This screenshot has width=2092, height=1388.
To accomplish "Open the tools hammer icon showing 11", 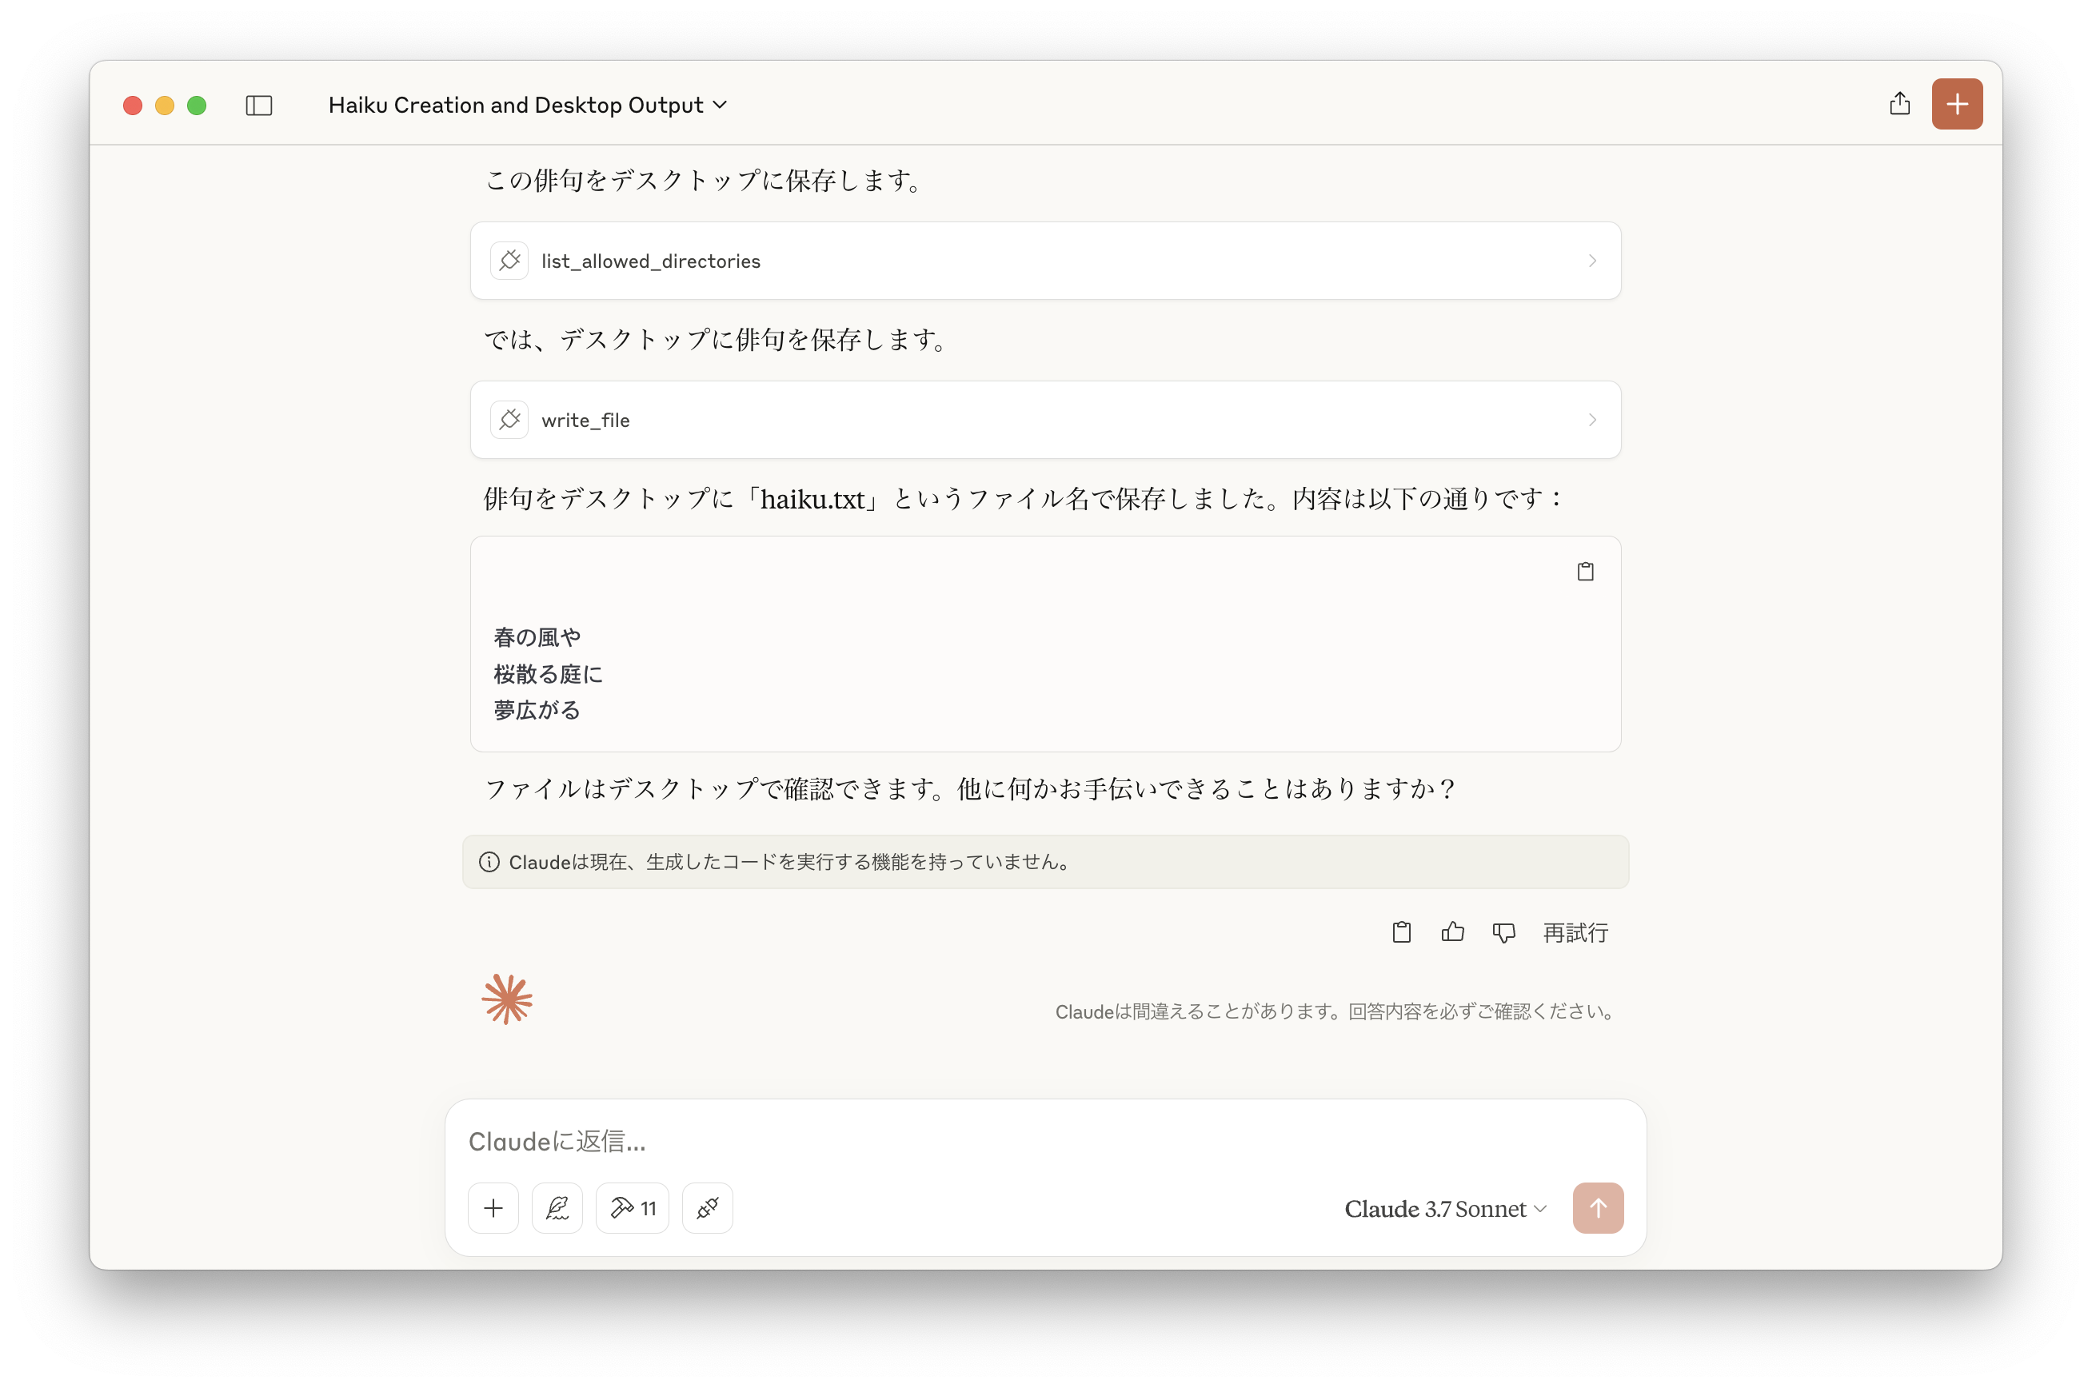I will [x=632, y=1208].
